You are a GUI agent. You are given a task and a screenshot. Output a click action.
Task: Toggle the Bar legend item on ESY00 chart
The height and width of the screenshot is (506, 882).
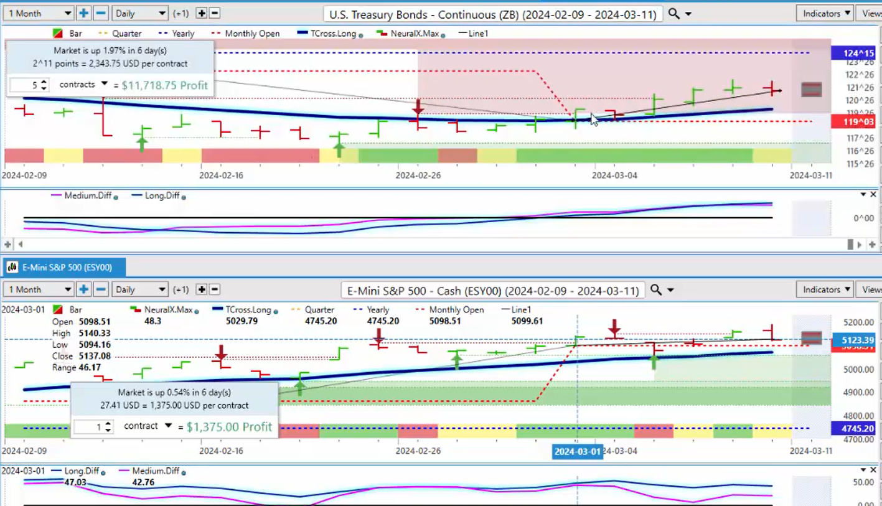click(x=68, y=309)
